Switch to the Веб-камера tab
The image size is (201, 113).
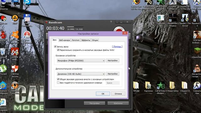tap(64, 40)
